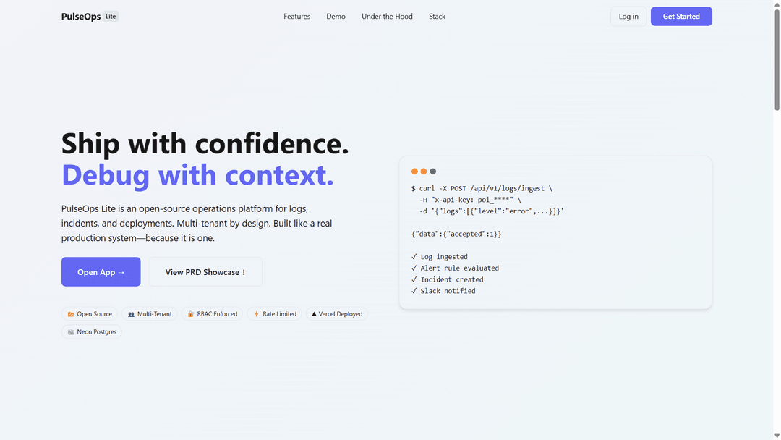Click the lightning icon on Rate Limited badge
This screenshot has width=781, height=440.
257,314
